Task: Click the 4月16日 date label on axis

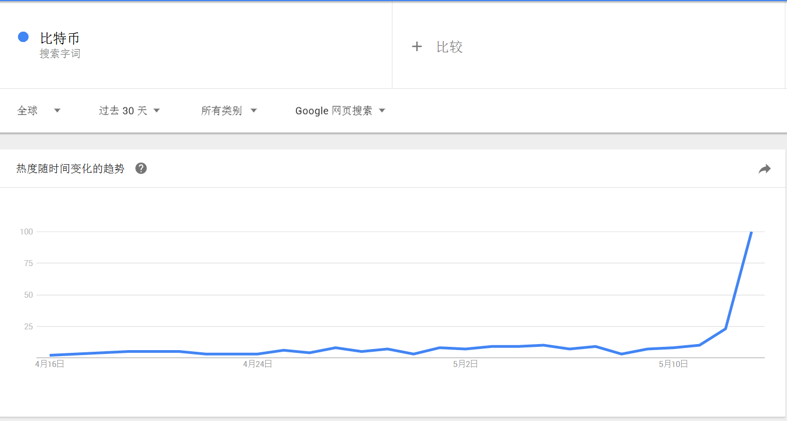Action: (50, 364)
